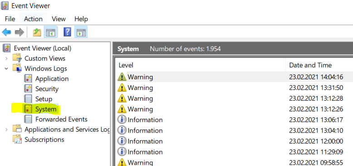Click the Forwarded Events log icon
353x166 pixels.
28,119
